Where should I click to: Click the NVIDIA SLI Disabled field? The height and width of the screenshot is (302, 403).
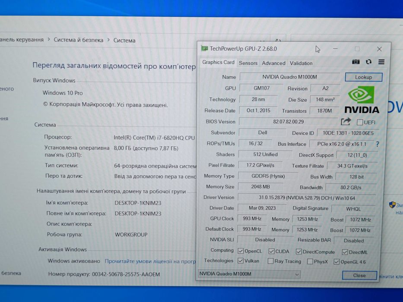point(265,239)
